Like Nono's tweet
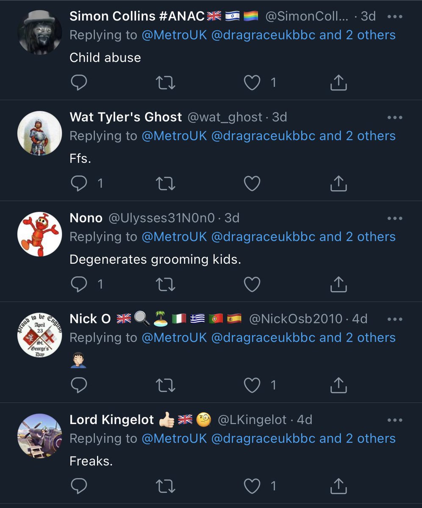 252,284
